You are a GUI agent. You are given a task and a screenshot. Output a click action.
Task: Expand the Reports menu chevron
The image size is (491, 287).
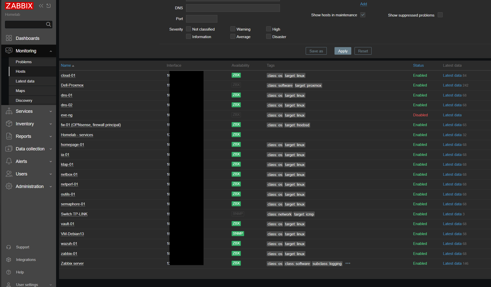(x=51, y=136)
